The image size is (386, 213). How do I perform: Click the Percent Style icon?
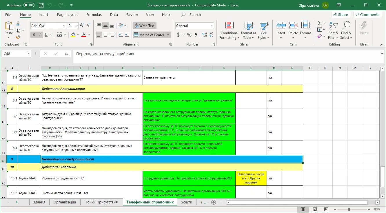[x=189, y=35]
